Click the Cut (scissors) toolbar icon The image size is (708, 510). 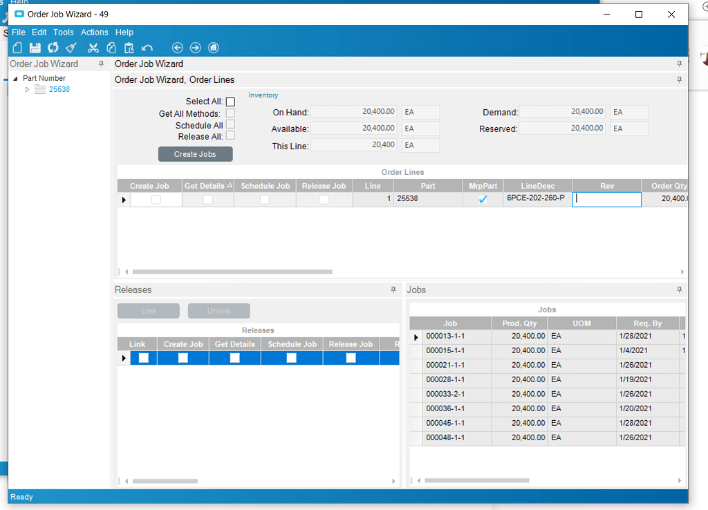click(x=93, y=47)
